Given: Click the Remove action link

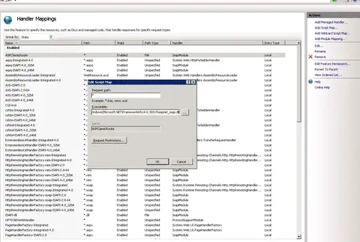Looking at the screenshot, I should (x=320, y=57).
